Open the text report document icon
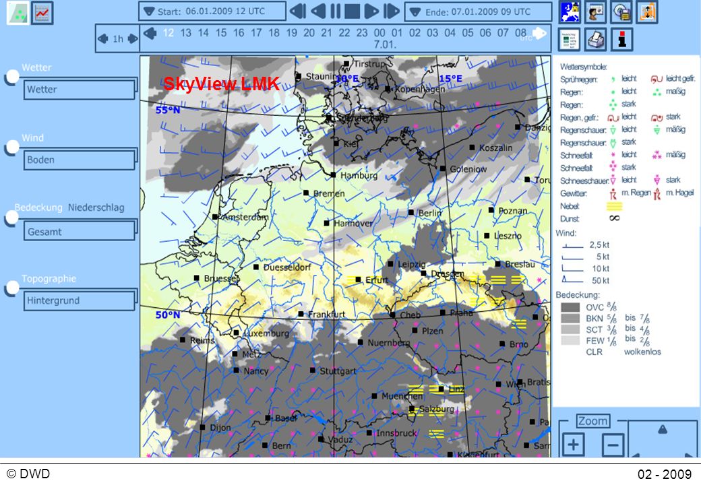Image resolution: width=701 pixels, height=485 pixels. tap(569, 40)
